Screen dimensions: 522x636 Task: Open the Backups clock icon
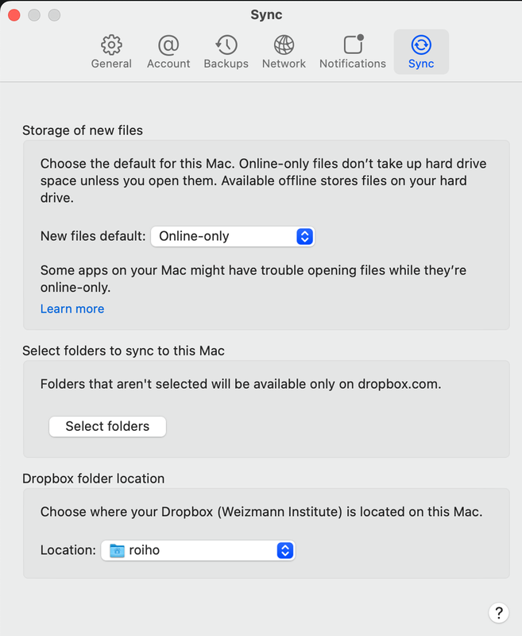pos(226,45)
